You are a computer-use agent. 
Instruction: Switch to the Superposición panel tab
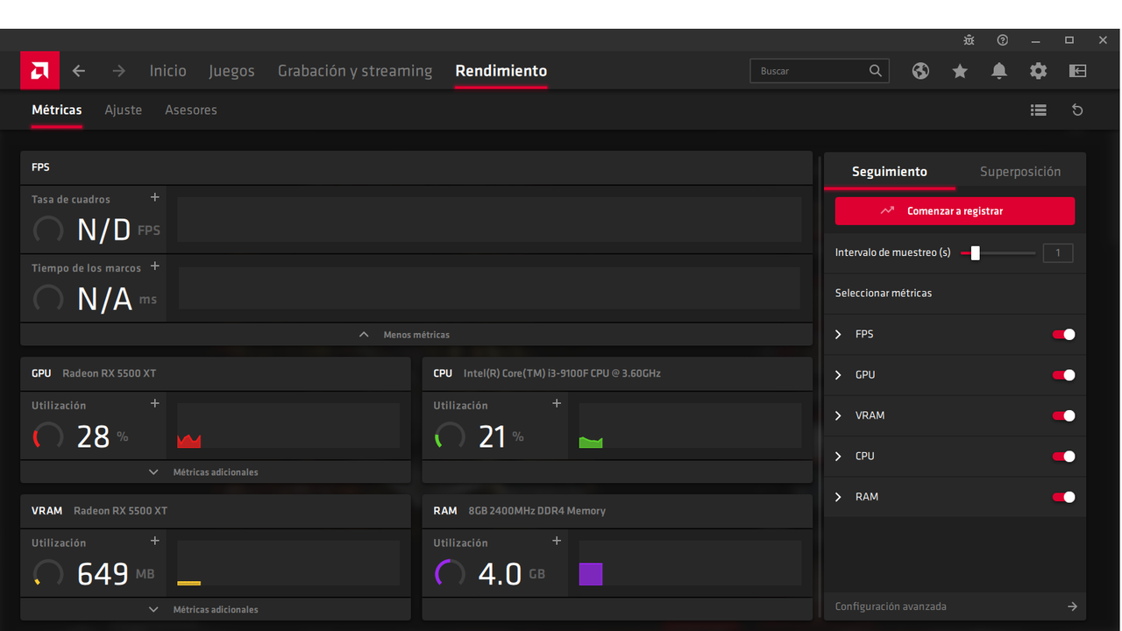coord(1020,172)
